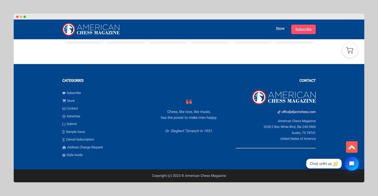The height and width of the screenshot is (196, 378).
Task: Select the Cancel Subscription link
Action: click(x=80, y=140)
